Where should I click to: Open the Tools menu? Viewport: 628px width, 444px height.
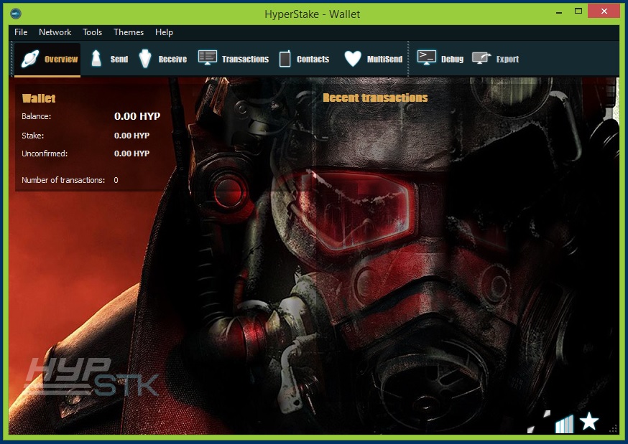92,32
